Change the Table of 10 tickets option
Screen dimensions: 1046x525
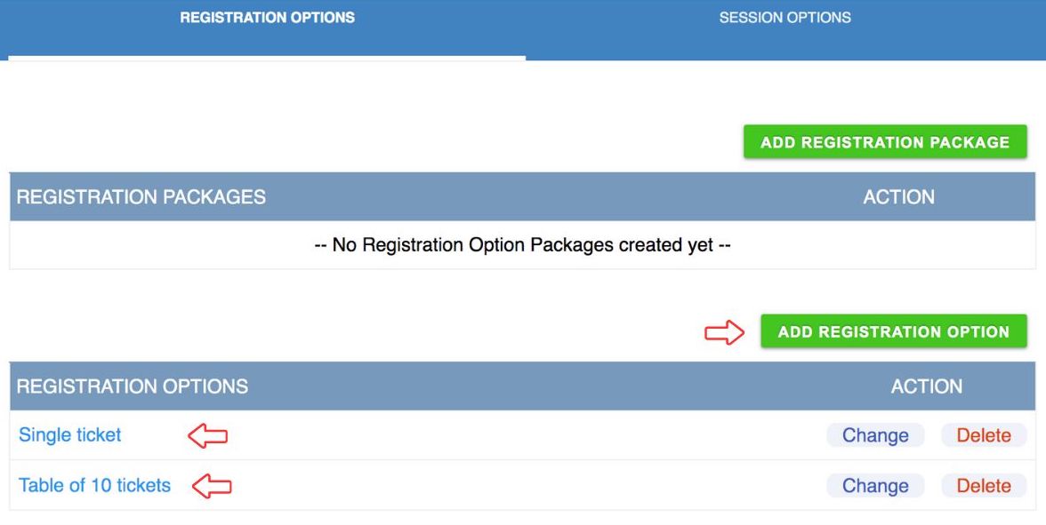[x=875, y=486]
